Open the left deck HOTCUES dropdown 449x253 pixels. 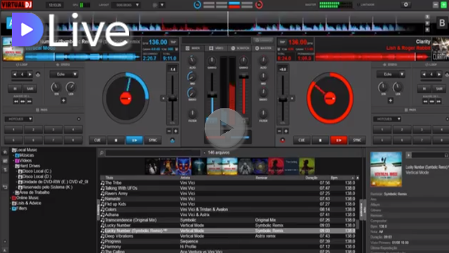(19, 119)
